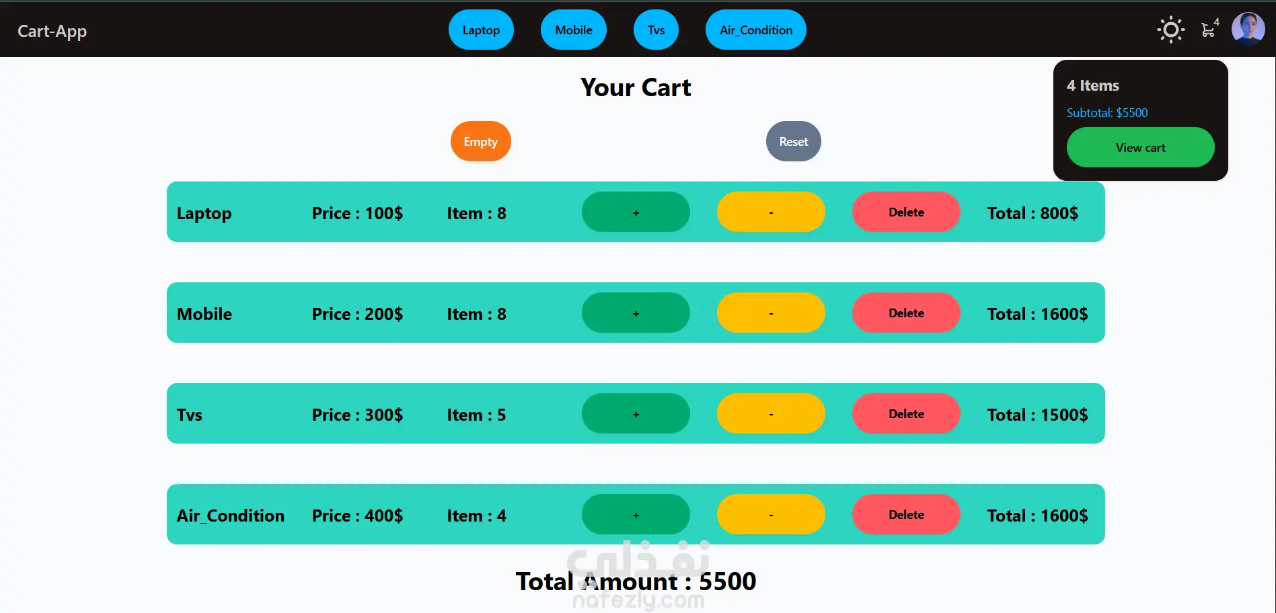Screen dimensions: 1276x613
Task: Open the shopping cart icon in navbar
Action: click(1209, 30)
